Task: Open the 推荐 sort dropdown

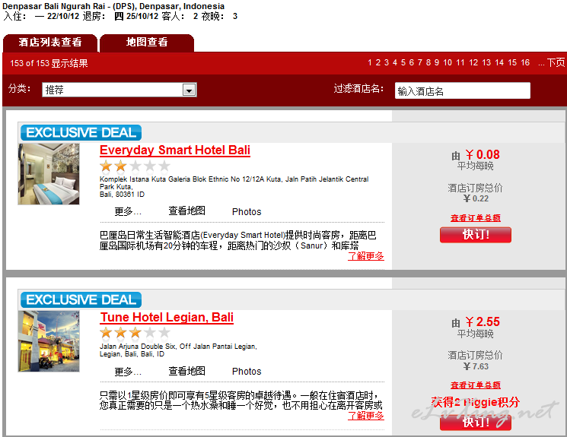Action: pos(119,90)
